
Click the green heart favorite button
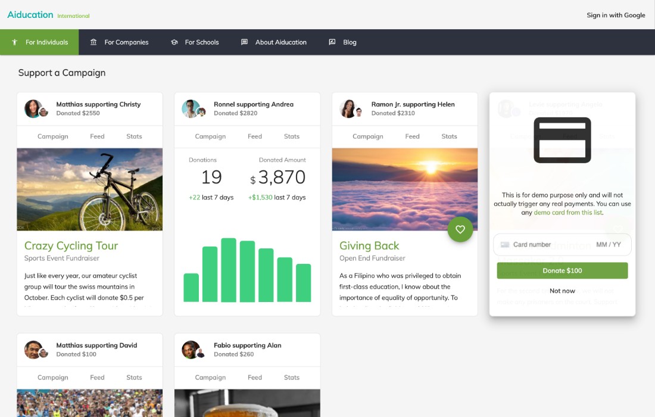tap(460, 229)
